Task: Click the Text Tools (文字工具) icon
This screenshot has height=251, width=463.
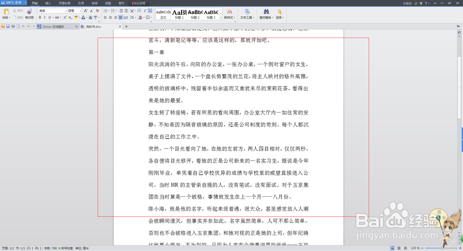Action: coord(247,12)
